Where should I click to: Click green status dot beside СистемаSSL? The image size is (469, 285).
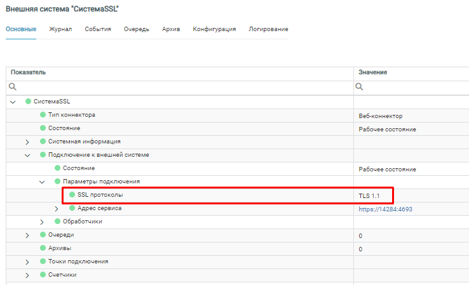coord(28,102)
